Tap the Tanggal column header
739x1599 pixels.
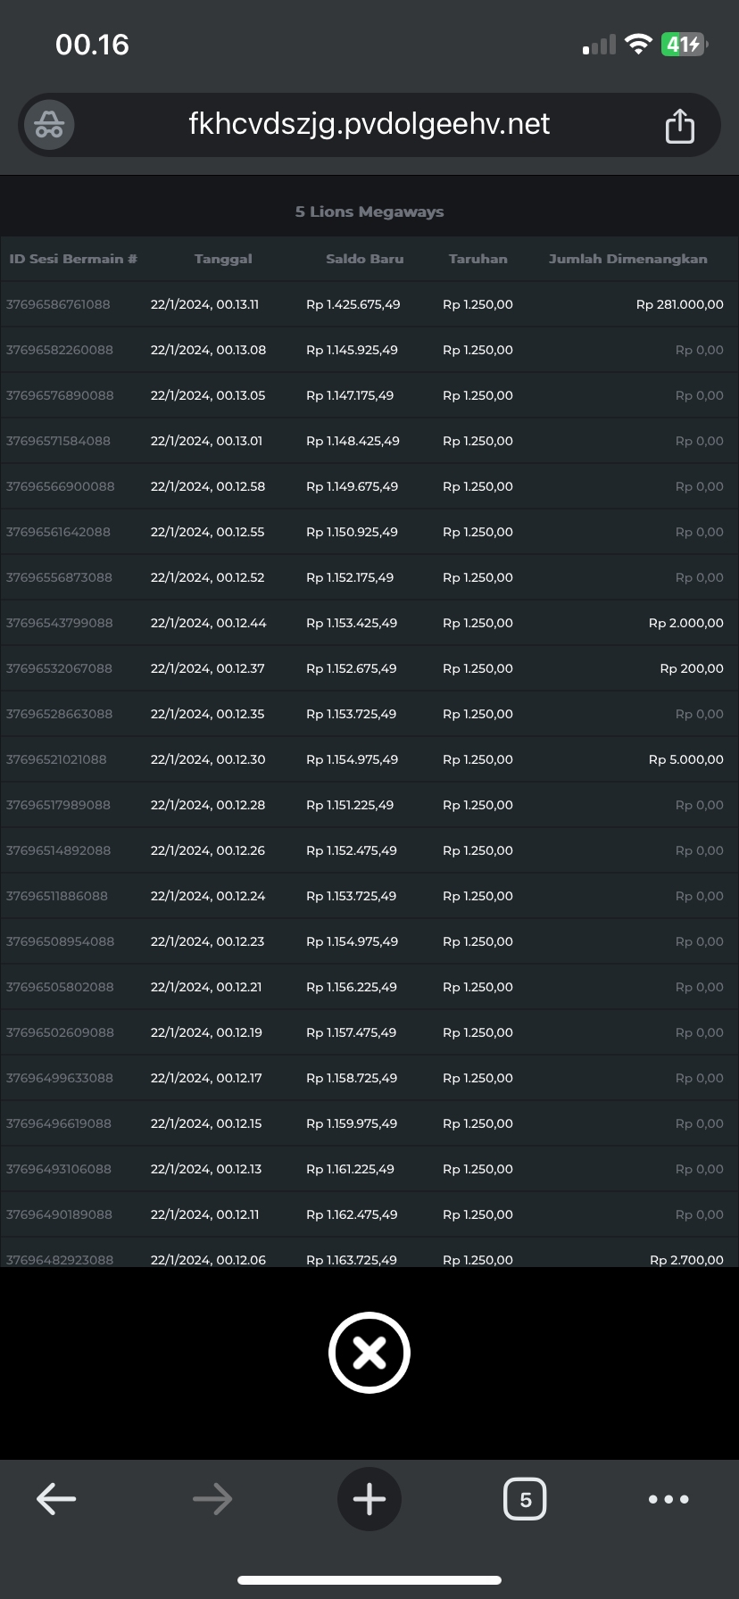click(x=223, y=259)
